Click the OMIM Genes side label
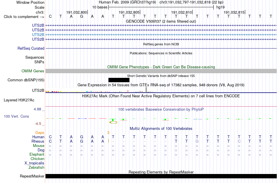The height and width of the screenshot is (183, 277). [33, 71]
